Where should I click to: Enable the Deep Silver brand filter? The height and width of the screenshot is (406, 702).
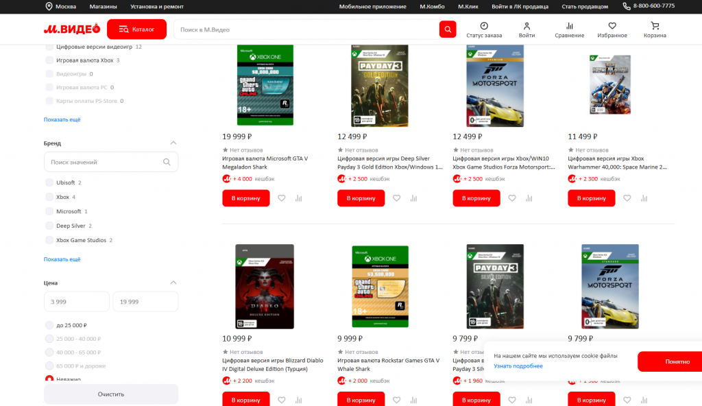tap(49, 226)
